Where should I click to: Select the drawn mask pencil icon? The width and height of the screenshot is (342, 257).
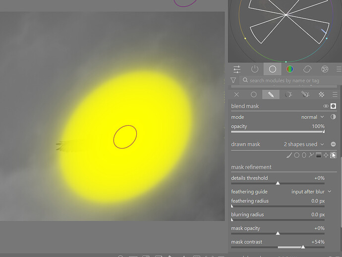271,95
